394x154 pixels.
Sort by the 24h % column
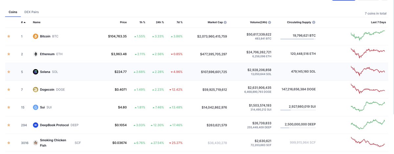pos(160,22)
